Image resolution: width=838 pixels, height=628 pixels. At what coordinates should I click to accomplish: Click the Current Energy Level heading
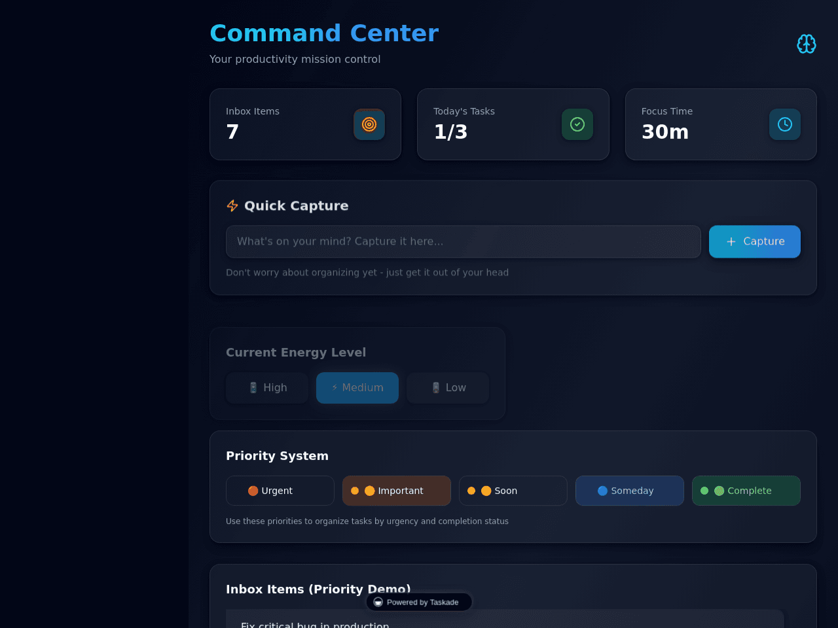pyautogui.click(x=296, y=353)
